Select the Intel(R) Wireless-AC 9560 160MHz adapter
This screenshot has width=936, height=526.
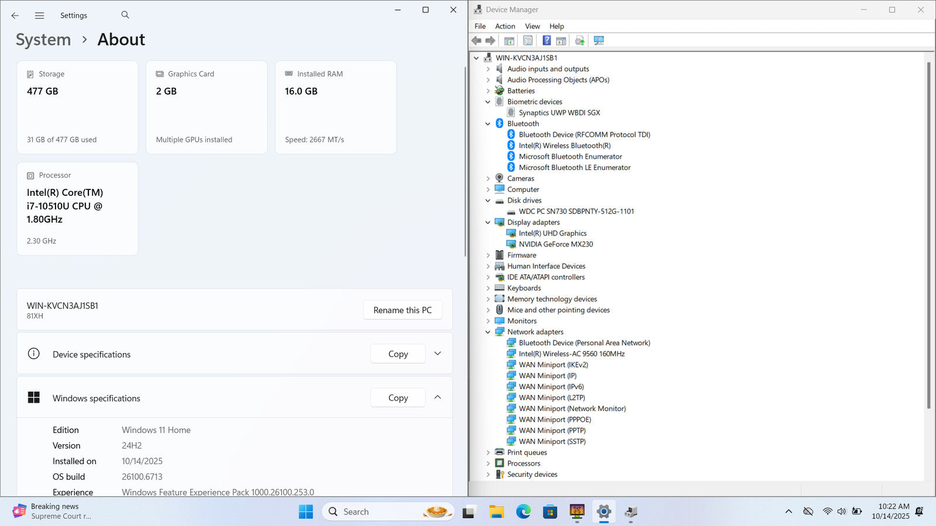[571, 354]
